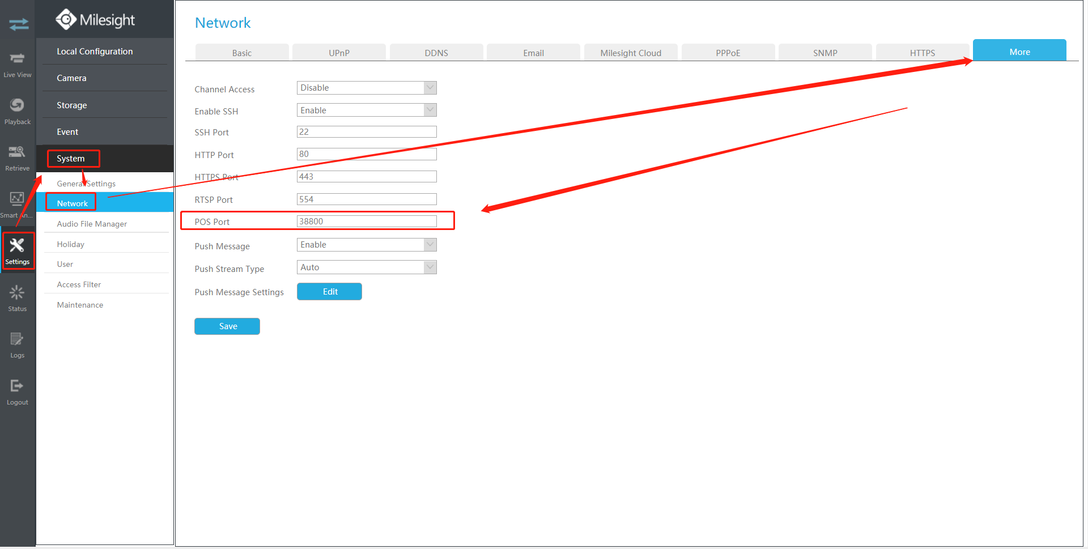Open the SNMP tab
This screenshot has width=1088, height=549.
(825, 53)
